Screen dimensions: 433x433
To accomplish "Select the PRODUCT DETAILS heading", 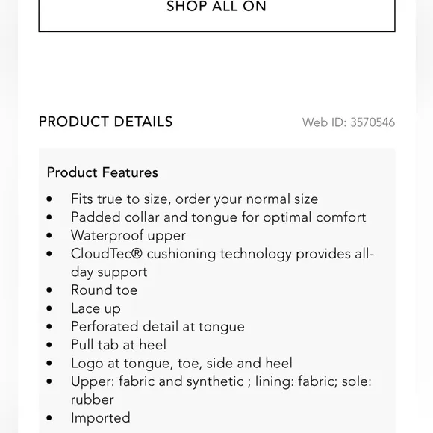I will point(106,122).
